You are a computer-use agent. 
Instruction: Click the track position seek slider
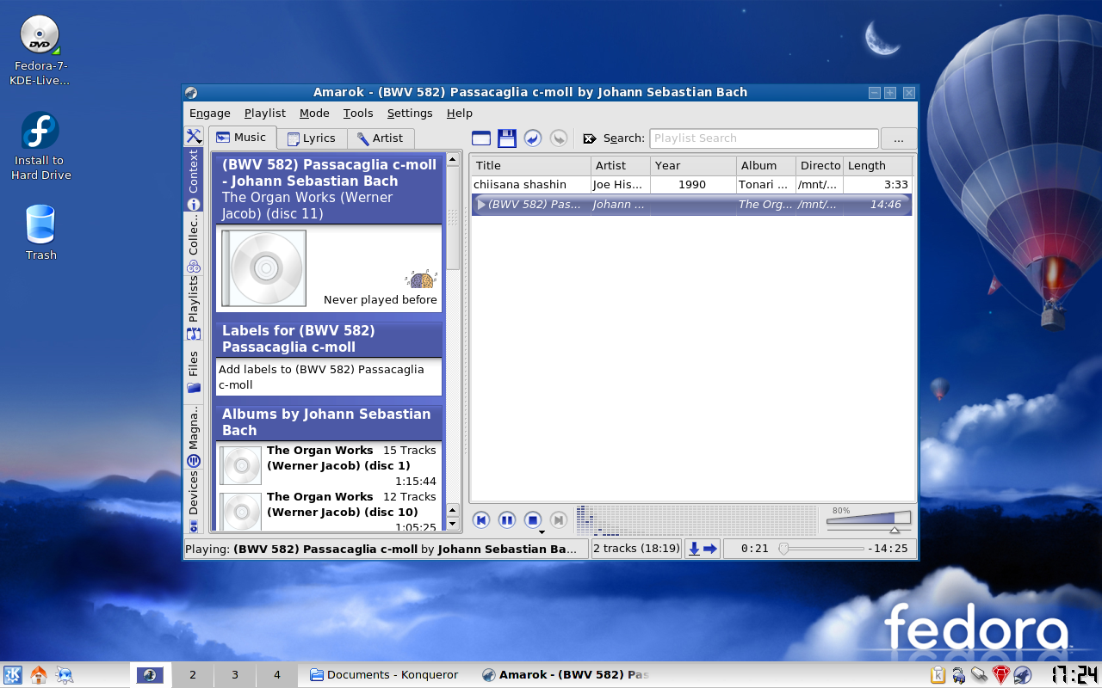coord(820,549)
